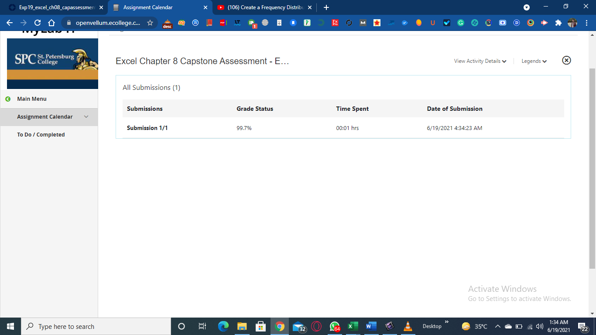Image resolution: width=596 pixels, height=335 pixels.
Task: Go forward to the next page
Action: tap(24, 23)
